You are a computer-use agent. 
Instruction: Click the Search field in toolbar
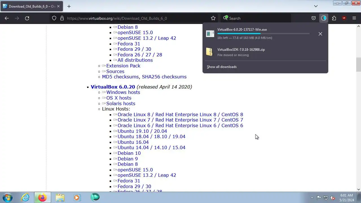256,18
